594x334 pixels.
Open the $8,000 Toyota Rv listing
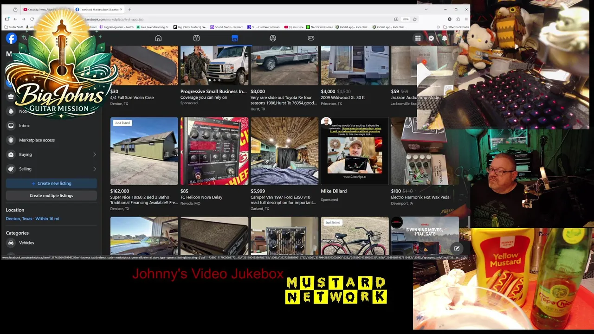click(284, 79)
